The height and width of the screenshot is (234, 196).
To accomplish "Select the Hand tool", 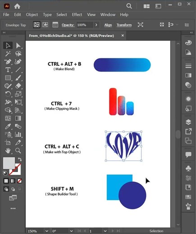I will pyautogui.click(x=8, y=151).
